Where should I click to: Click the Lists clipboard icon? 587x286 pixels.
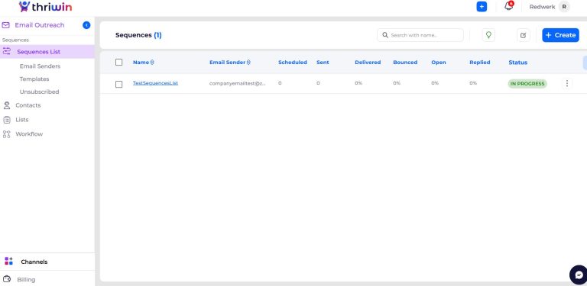7,120
